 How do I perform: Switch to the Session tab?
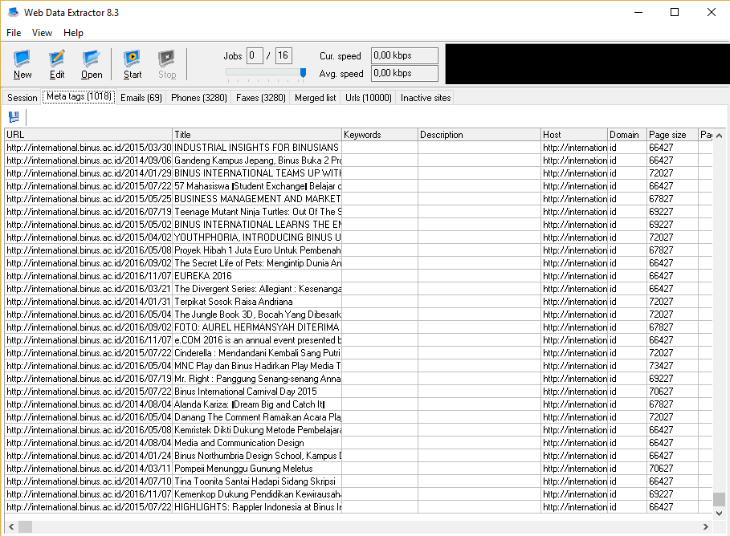(22, 98)
